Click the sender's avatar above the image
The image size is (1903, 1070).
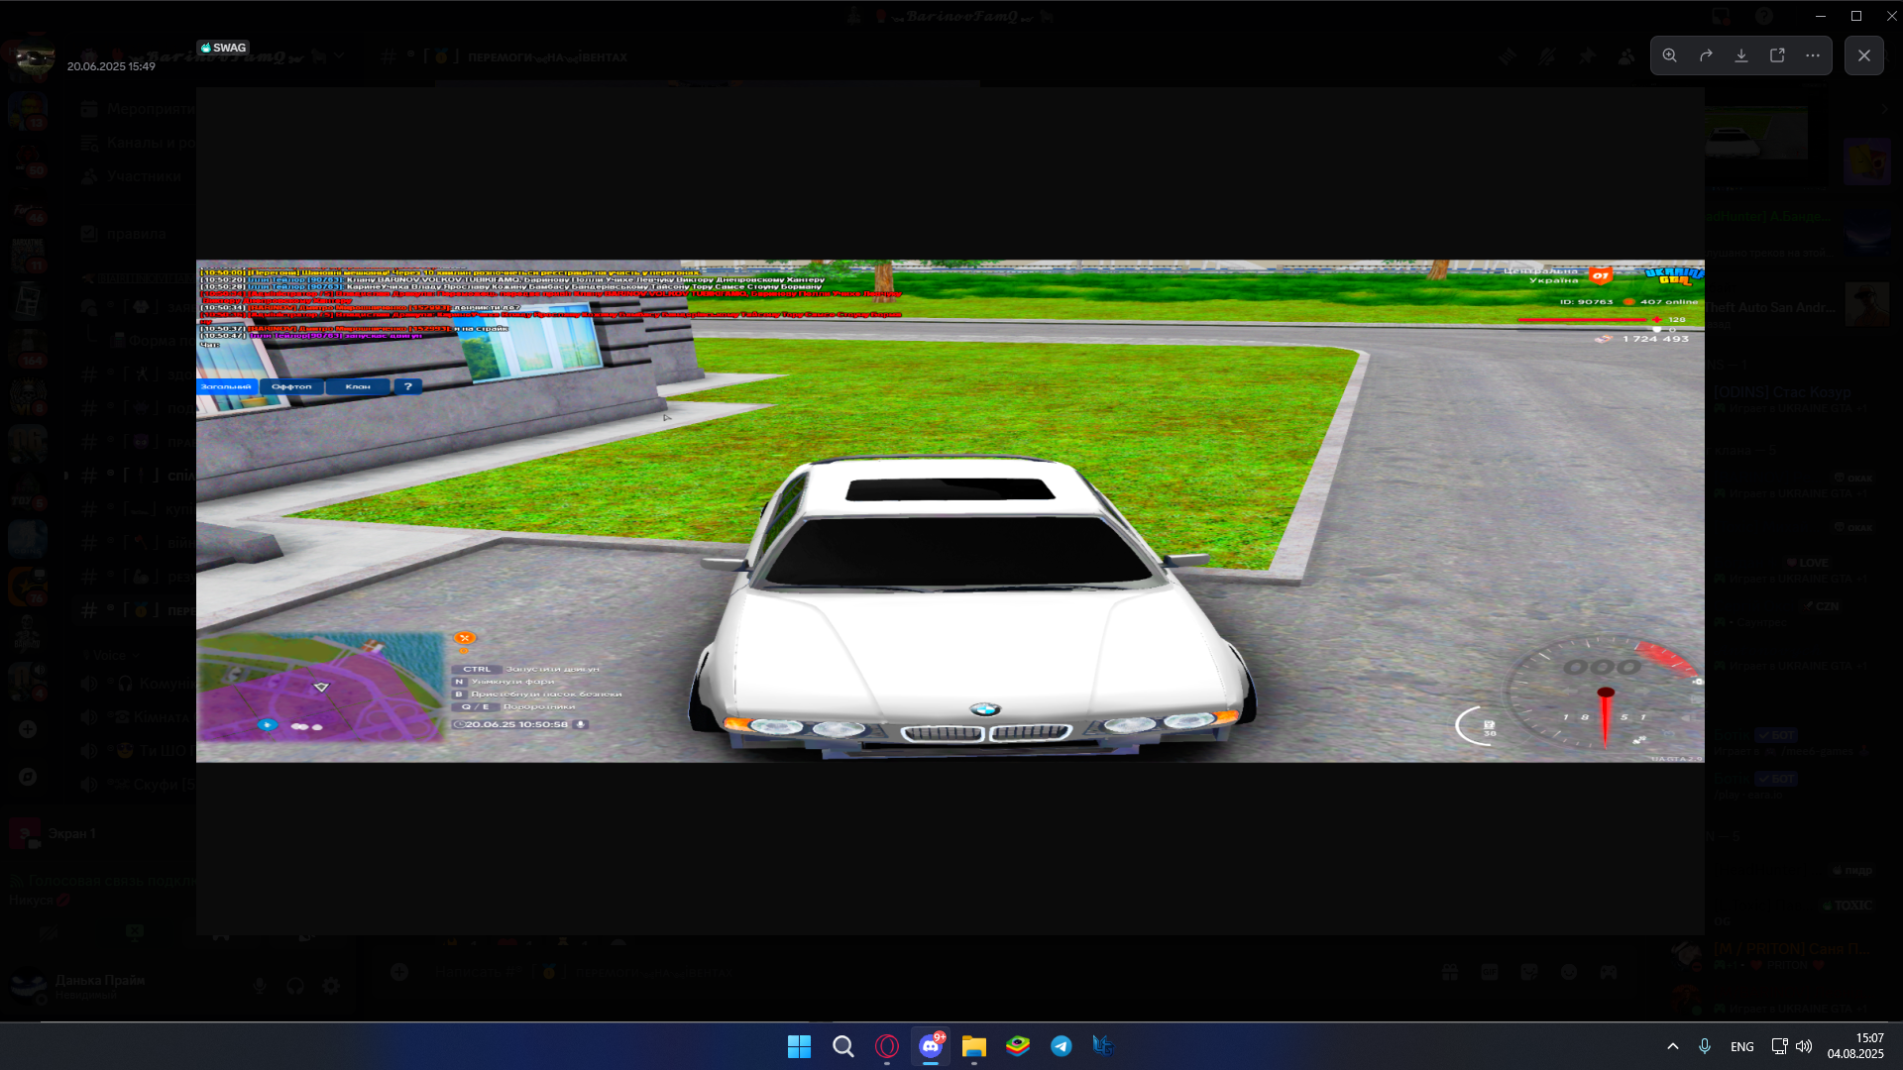tap(36, 58)
